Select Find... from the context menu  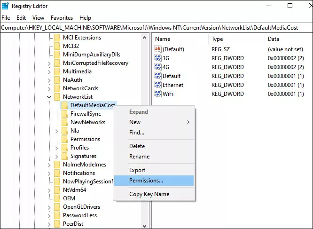[154, 133]
